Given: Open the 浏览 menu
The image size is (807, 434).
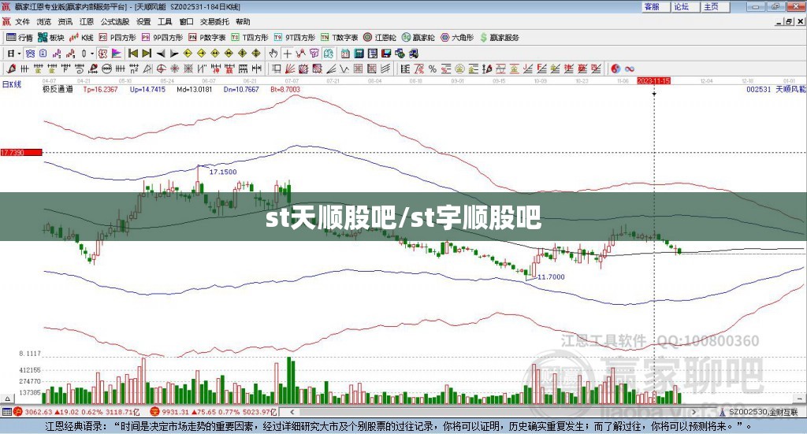Looking at the screenshot, I should click(x=44, y=21).
